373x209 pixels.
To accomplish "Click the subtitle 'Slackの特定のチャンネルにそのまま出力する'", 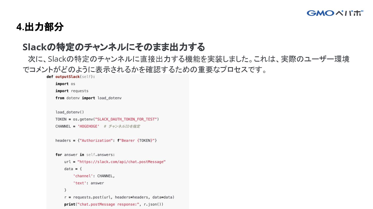I will click(x=114, y=47).
